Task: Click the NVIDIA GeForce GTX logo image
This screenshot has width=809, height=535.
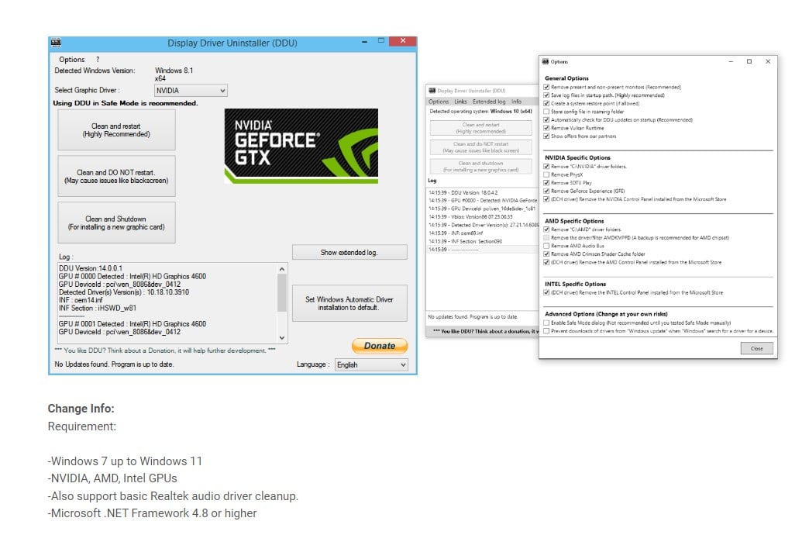Action: [301, 146]
